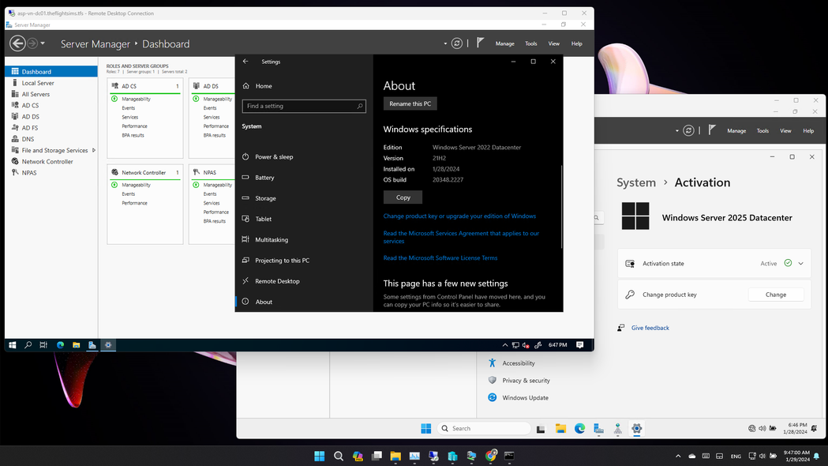828x466 pixels.
Task: Click System breadcrumb in Activation window
Action: (x=635, y=182)
